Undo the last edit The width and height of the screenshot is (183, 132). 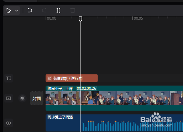coord(30,10)
